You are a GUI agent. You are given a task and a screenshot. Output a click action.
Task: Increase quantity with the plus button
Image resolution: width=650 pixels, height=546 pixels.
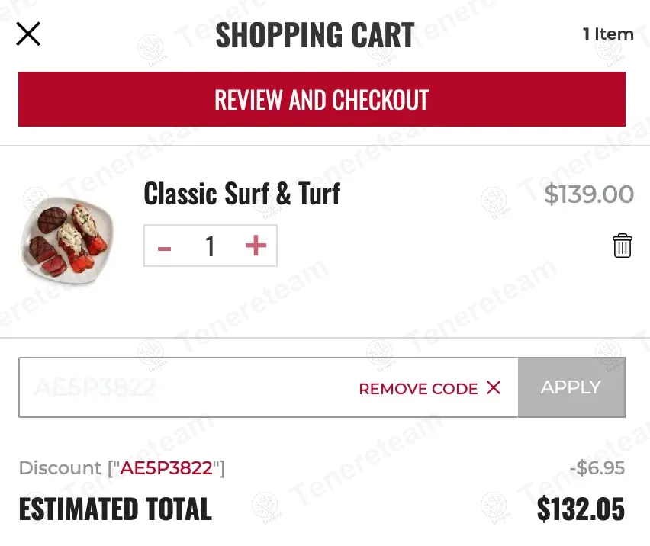(x=256, y=246)
